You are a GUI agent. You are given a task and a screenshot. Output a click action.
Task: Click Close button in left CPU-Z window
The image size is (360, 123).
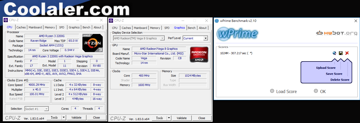click(x=96, y=118)
